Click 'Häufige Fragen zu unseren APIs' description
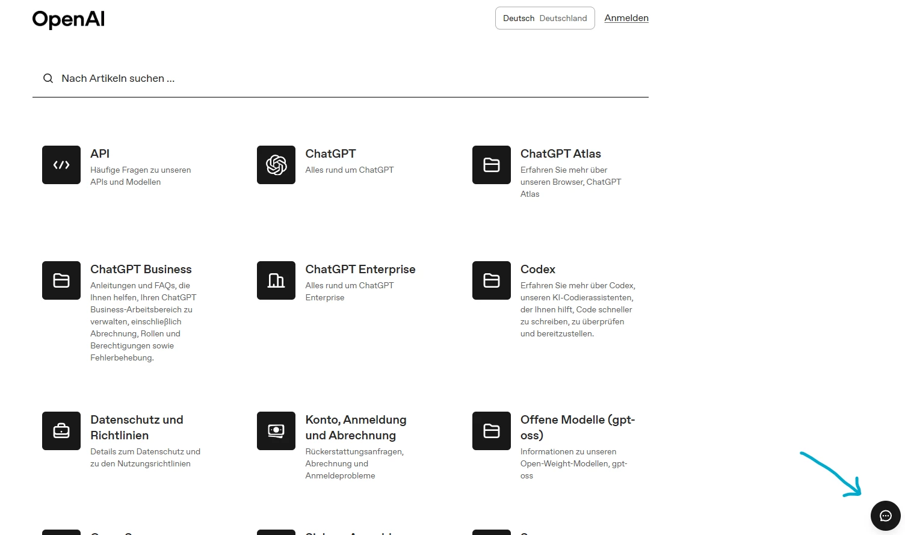 (x=141, y=176)
